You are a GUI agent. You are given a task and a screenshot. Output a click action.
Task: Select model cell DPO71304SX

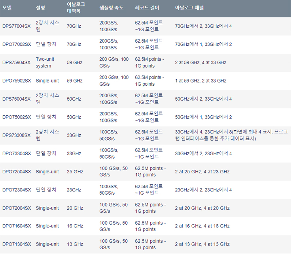(17, 244)
